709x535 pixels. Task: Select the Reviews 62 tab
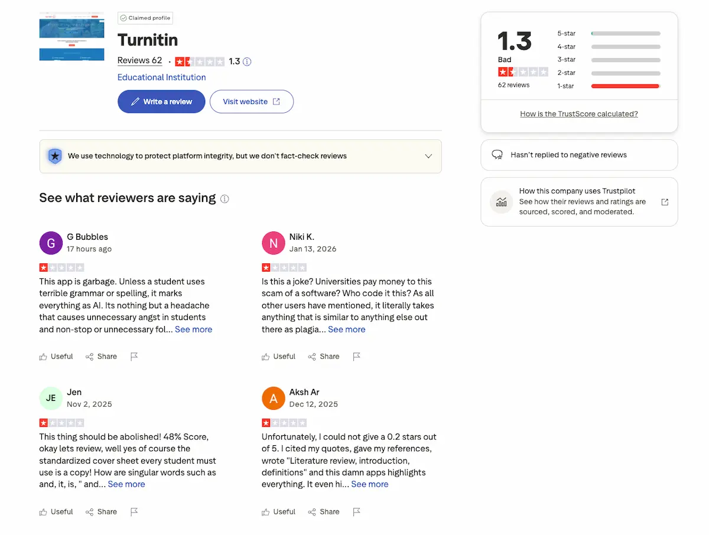(139, 61)
